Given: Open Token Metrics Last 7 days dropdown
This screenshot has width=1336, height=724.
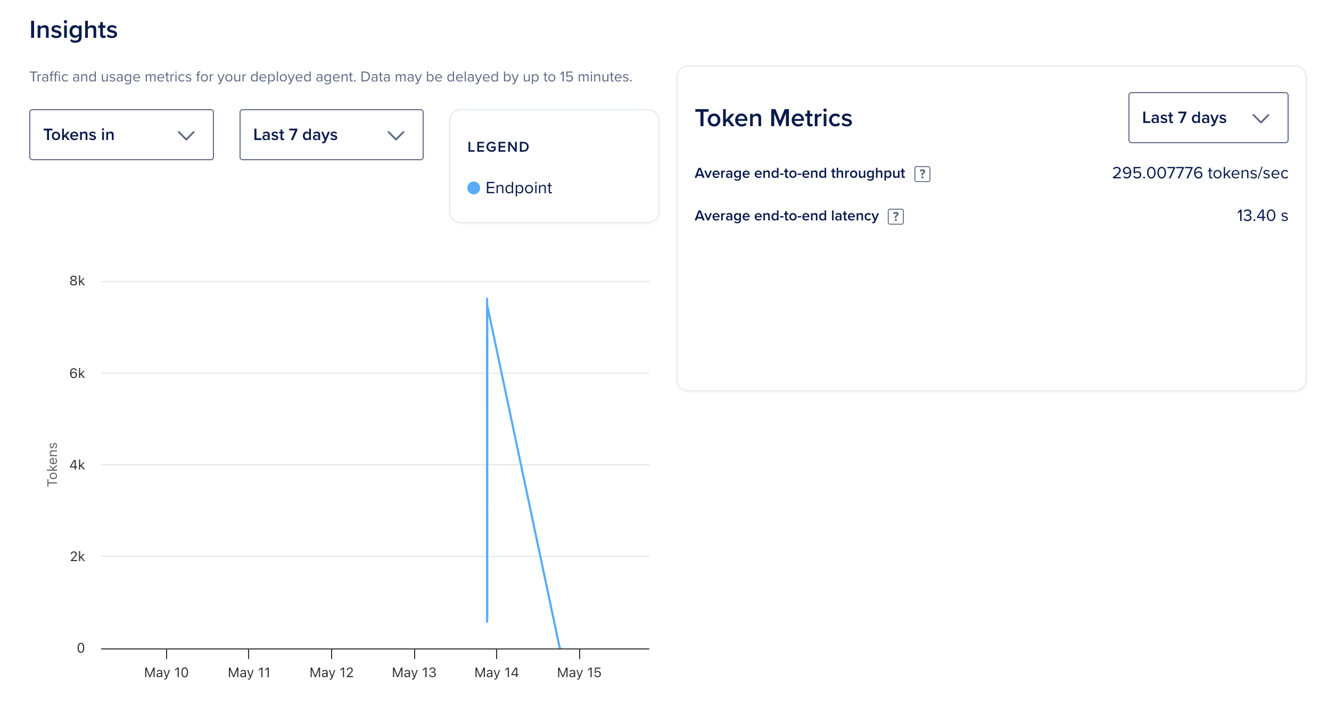Looking at the screenshot, I should pyautogui.click(x=1207, y=118).
